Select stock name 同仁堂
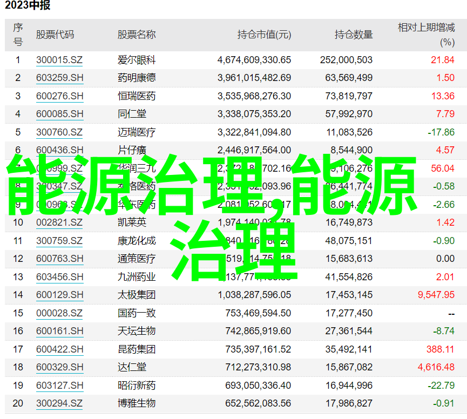This screenshot has height=419, width=467. tap(132, 114)
